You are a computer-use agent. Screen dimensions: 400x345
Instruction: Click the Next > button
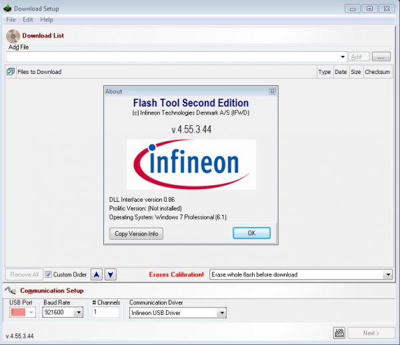click(x=371, y=333)
